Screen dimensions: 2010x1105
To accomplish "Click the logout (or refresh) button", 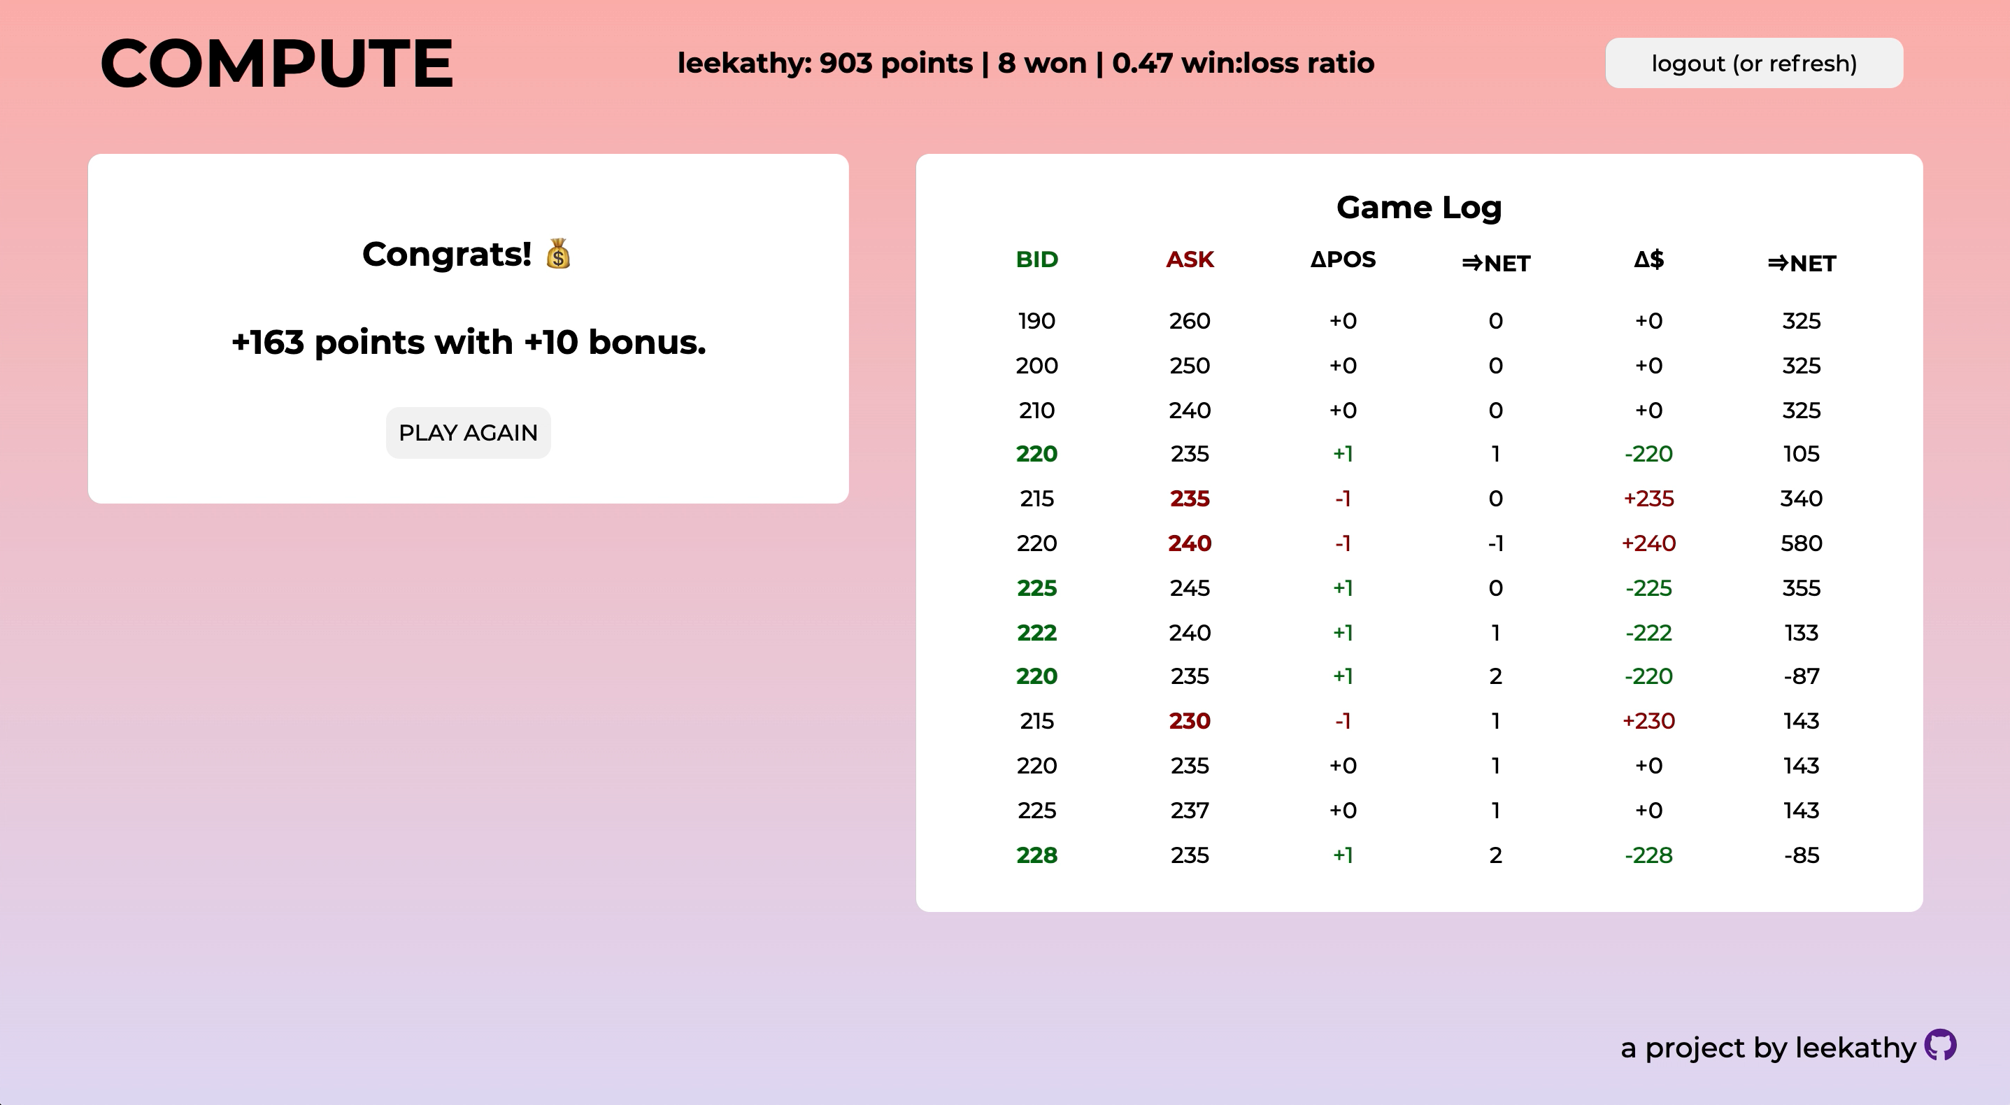I will click(1754, 63).
